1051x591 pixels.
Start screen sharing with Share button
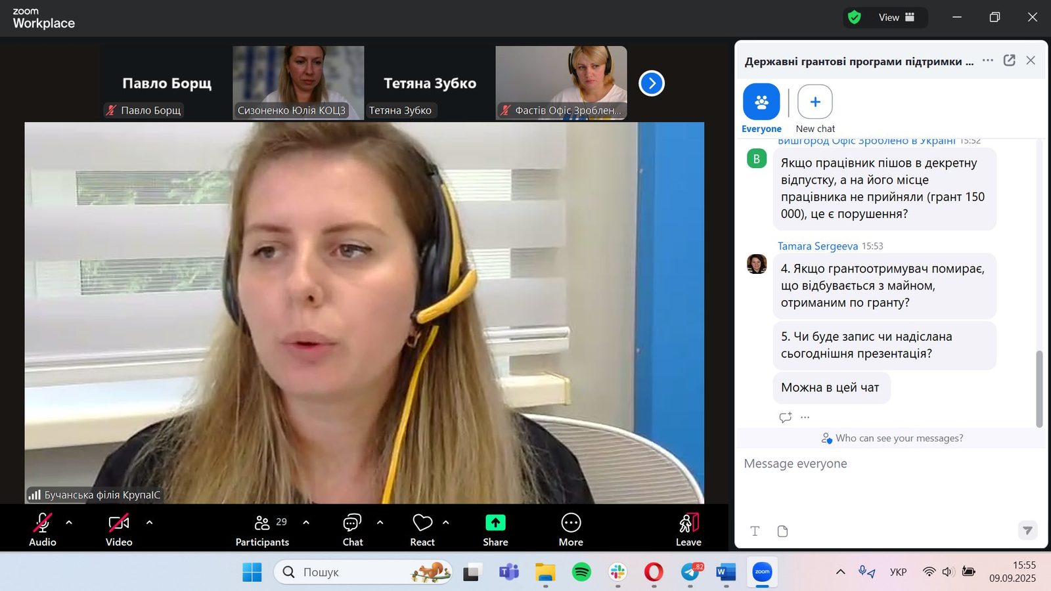(x=495, y=529)
